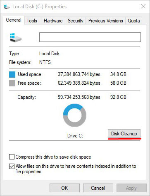The image size is (150, 196).
Task: Click the Cancel button
Action: (98, 188)
